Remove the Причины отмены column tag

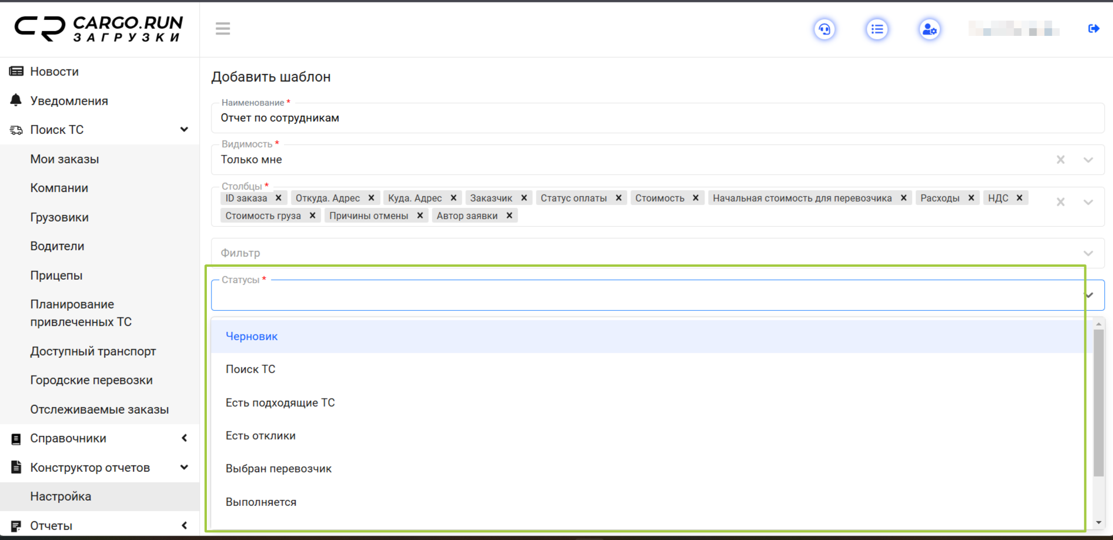tap(420, 216)
